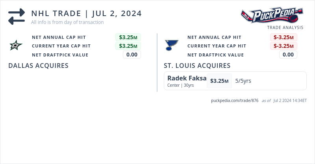Click Dallas net draftpick value 0.00
Image resolution: width=315 pixels, height=164 pixels.
(x=132, y=55)
